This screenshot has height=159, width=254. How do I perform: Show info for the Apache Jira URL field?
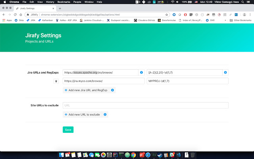point(141,72)
